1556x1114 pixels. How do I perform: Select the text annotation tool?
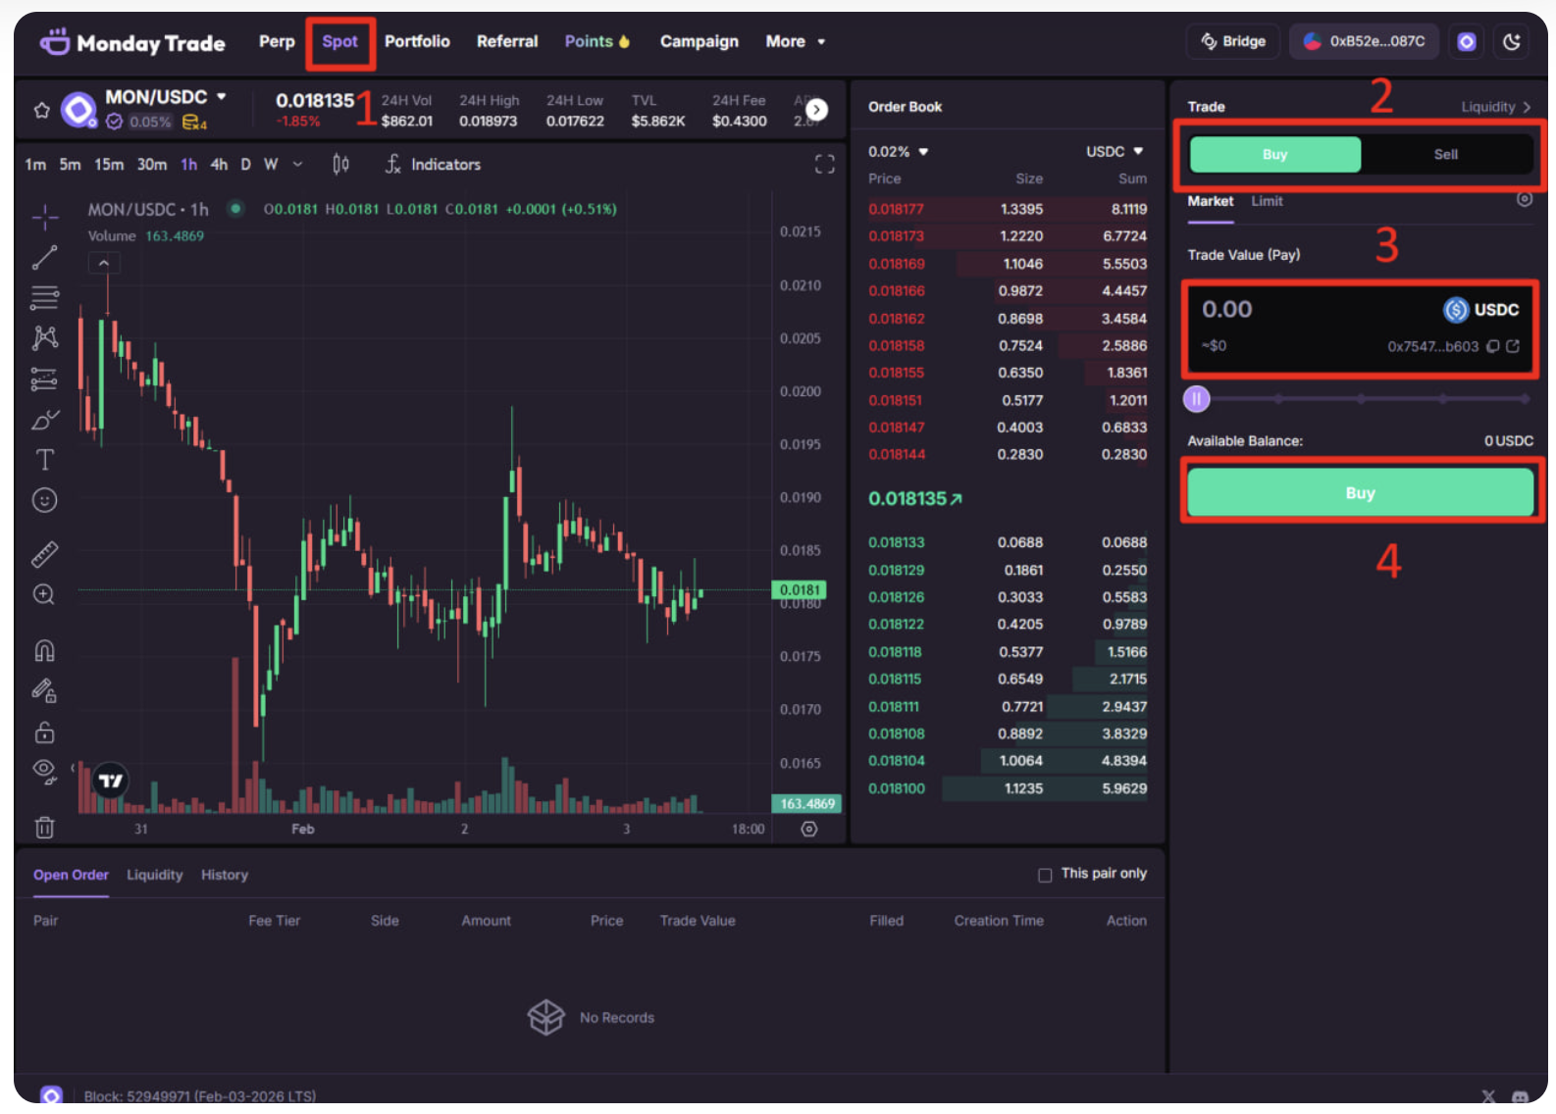45,460
